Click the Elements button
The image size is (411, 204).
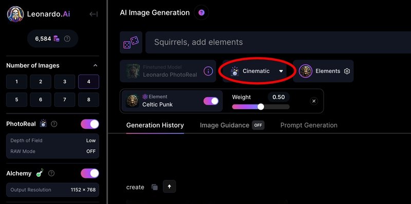coord(323,71)
